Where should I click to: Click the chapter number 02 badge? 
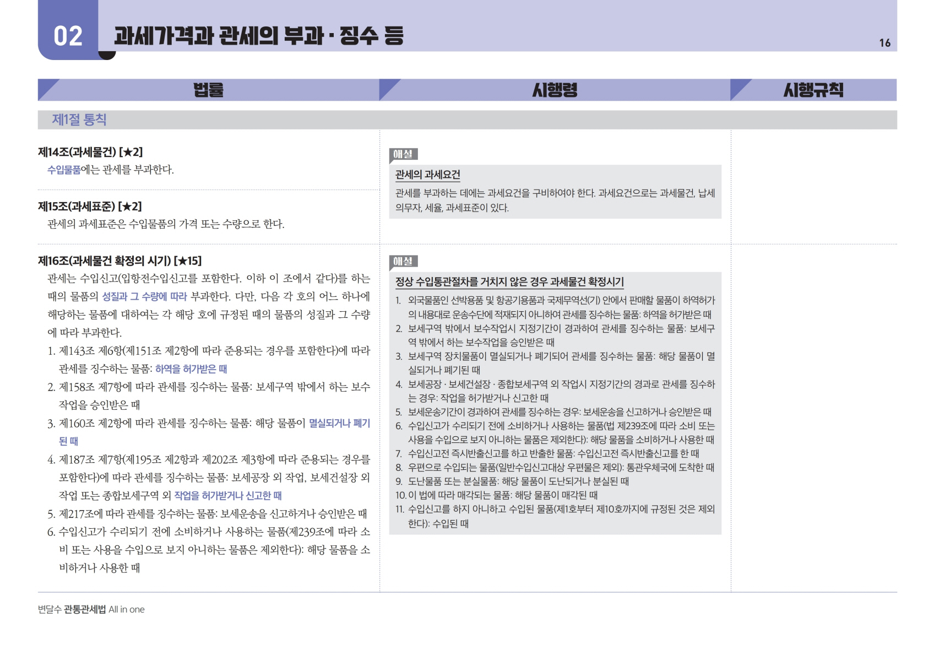coord(68,36)
